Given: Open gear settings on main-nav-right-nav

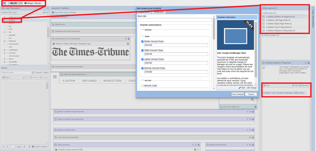Looking at the screenshot, I should click(x=255, y=107).
